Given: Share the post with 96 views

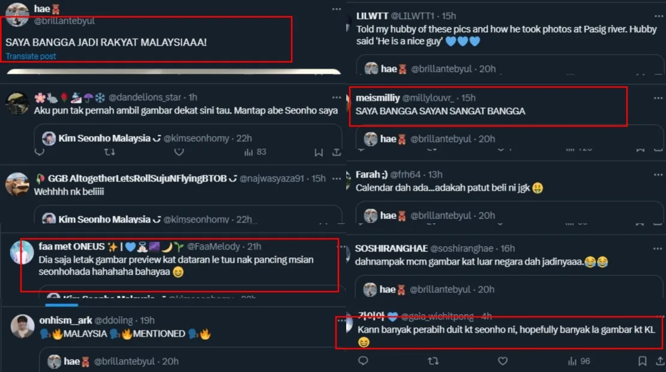Looking at the screenshot, I should (x=659, y=361).
